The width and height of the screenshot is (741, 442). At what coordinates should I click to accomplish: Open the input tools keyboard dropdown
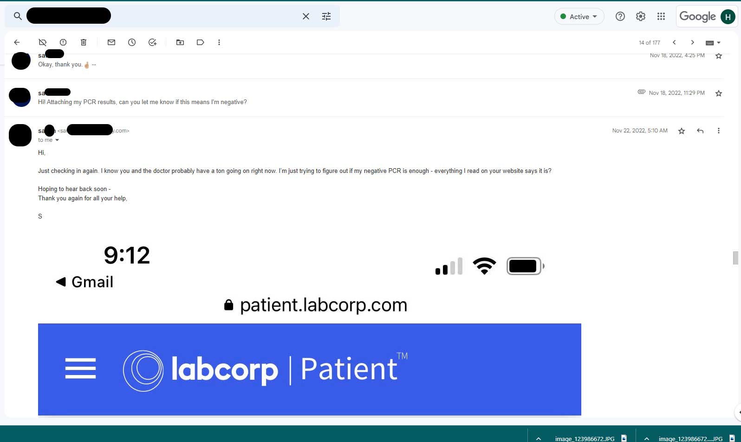(713, 43)
